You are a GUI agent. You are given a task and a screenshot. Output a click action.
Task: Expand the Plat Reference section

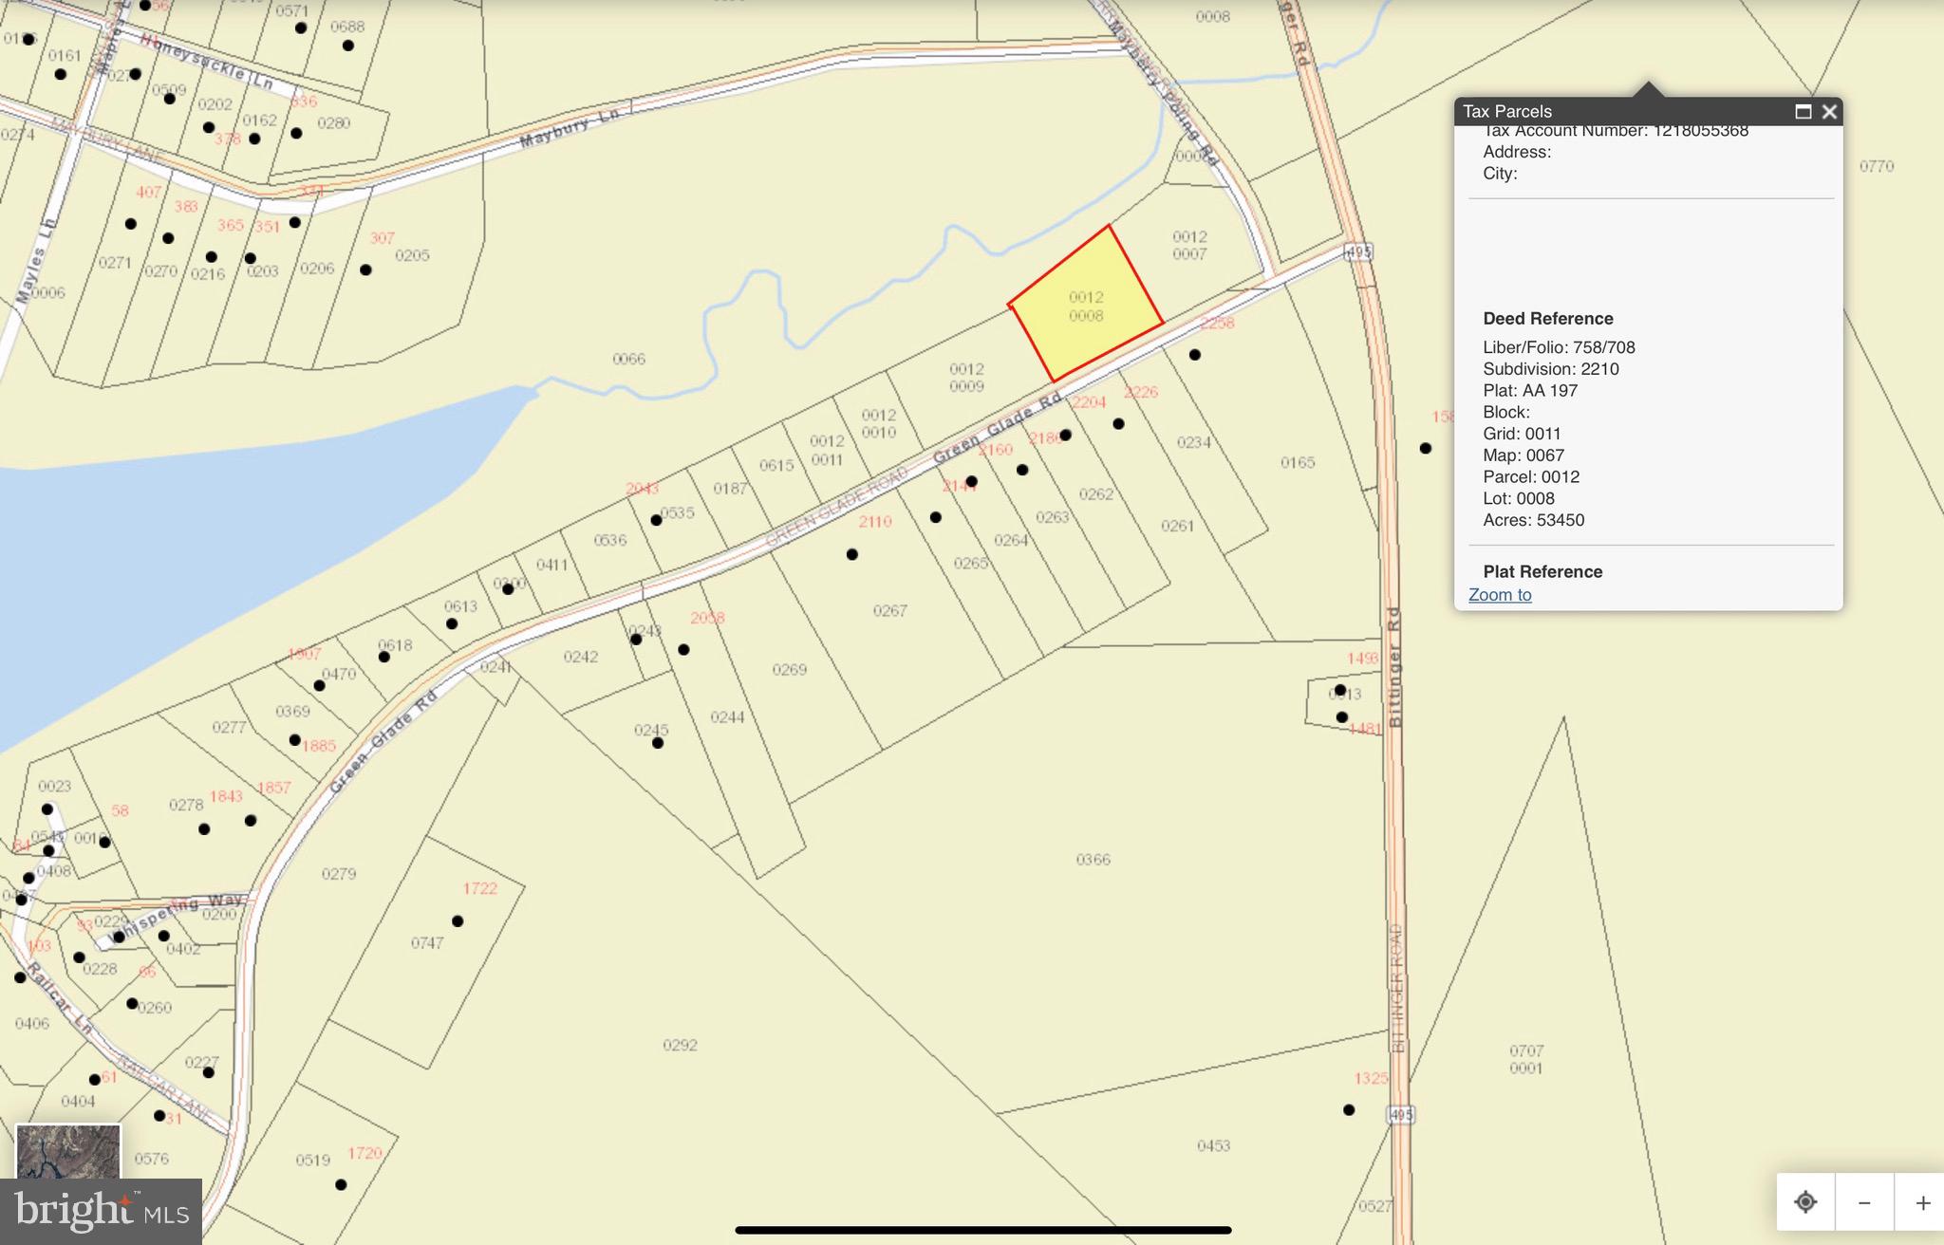point(1542,571)
